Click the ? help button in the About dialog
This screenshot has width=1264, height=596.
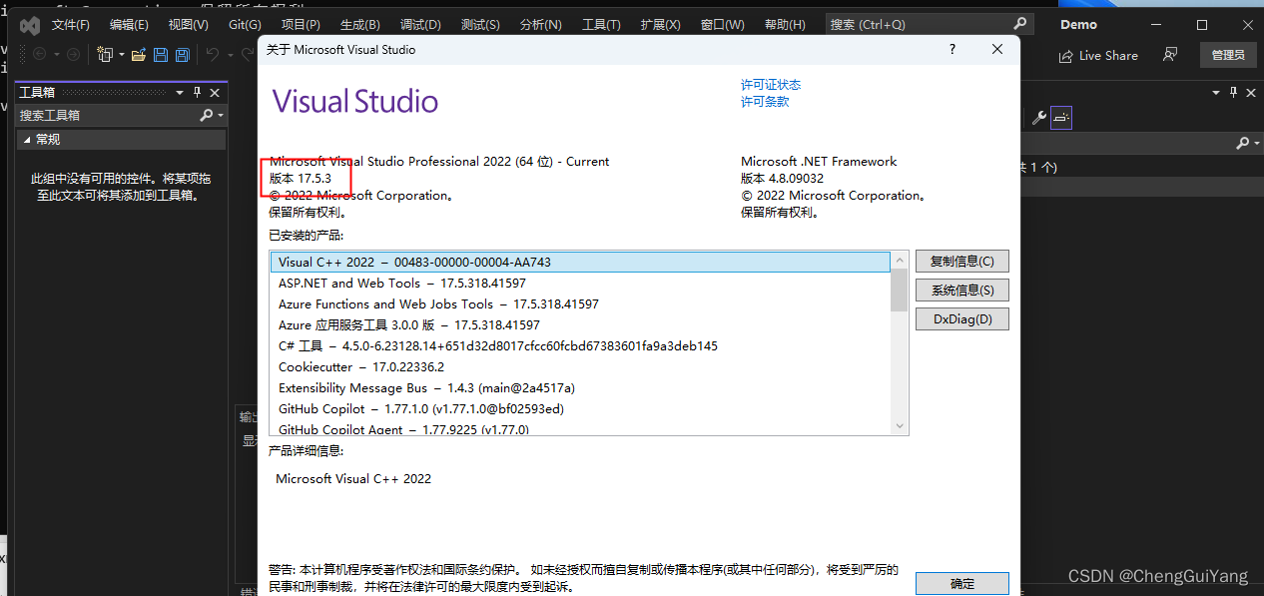pos(952,49)
